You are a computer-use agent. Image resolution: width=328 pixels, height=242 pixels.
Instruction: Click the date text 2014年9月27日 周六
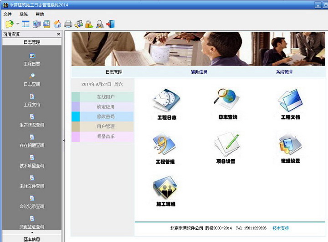102,84
